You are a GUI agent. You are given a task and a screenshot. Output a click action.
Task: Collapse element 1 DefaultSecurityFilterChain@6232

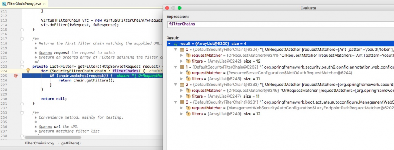(176, 67)
